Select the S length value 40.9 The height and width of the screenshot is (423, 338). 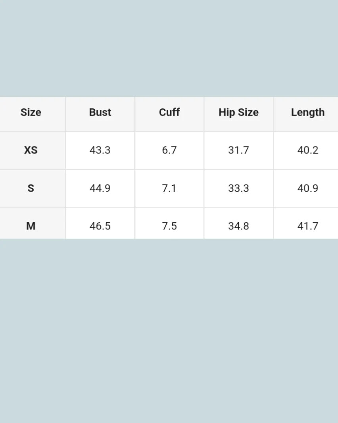click(307, 188)
